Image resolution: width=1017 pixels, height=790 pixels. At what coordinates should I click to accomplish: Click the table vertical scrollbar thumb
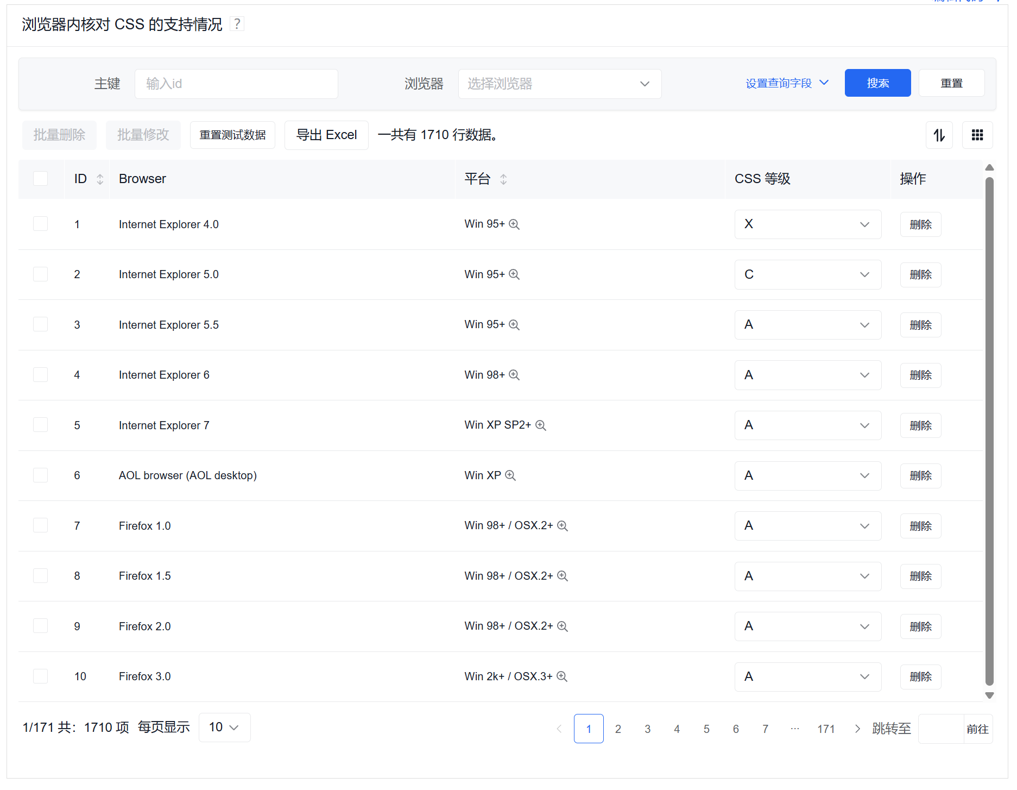coord(989,431)
